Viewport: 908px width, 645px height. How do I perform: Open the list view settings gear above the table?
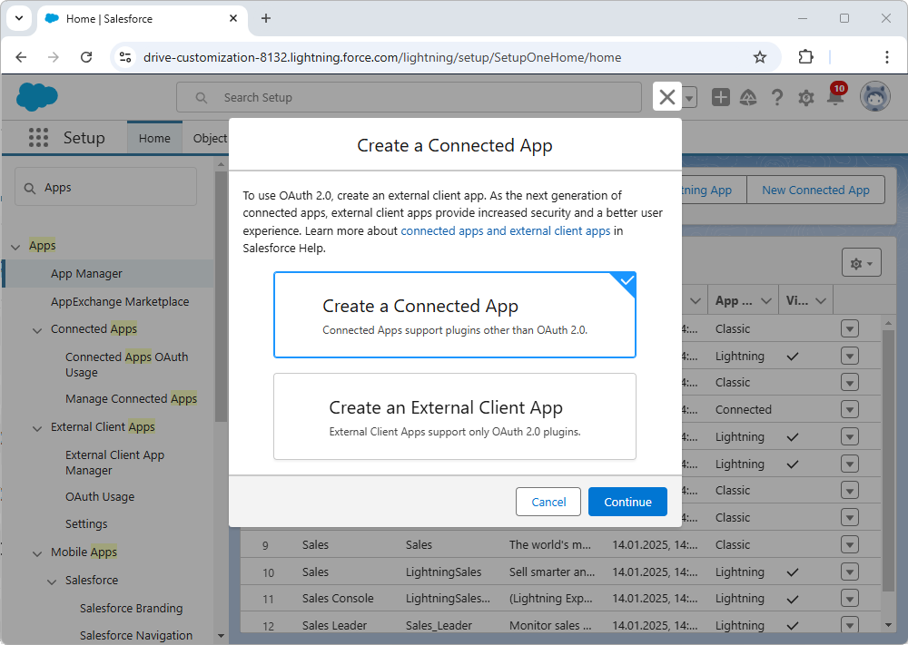coord(860,262)
